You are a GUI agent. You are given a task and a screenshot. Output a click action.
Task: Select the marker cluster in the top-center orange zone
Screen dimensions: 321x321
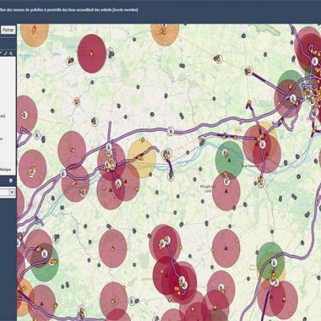[163, 30]
